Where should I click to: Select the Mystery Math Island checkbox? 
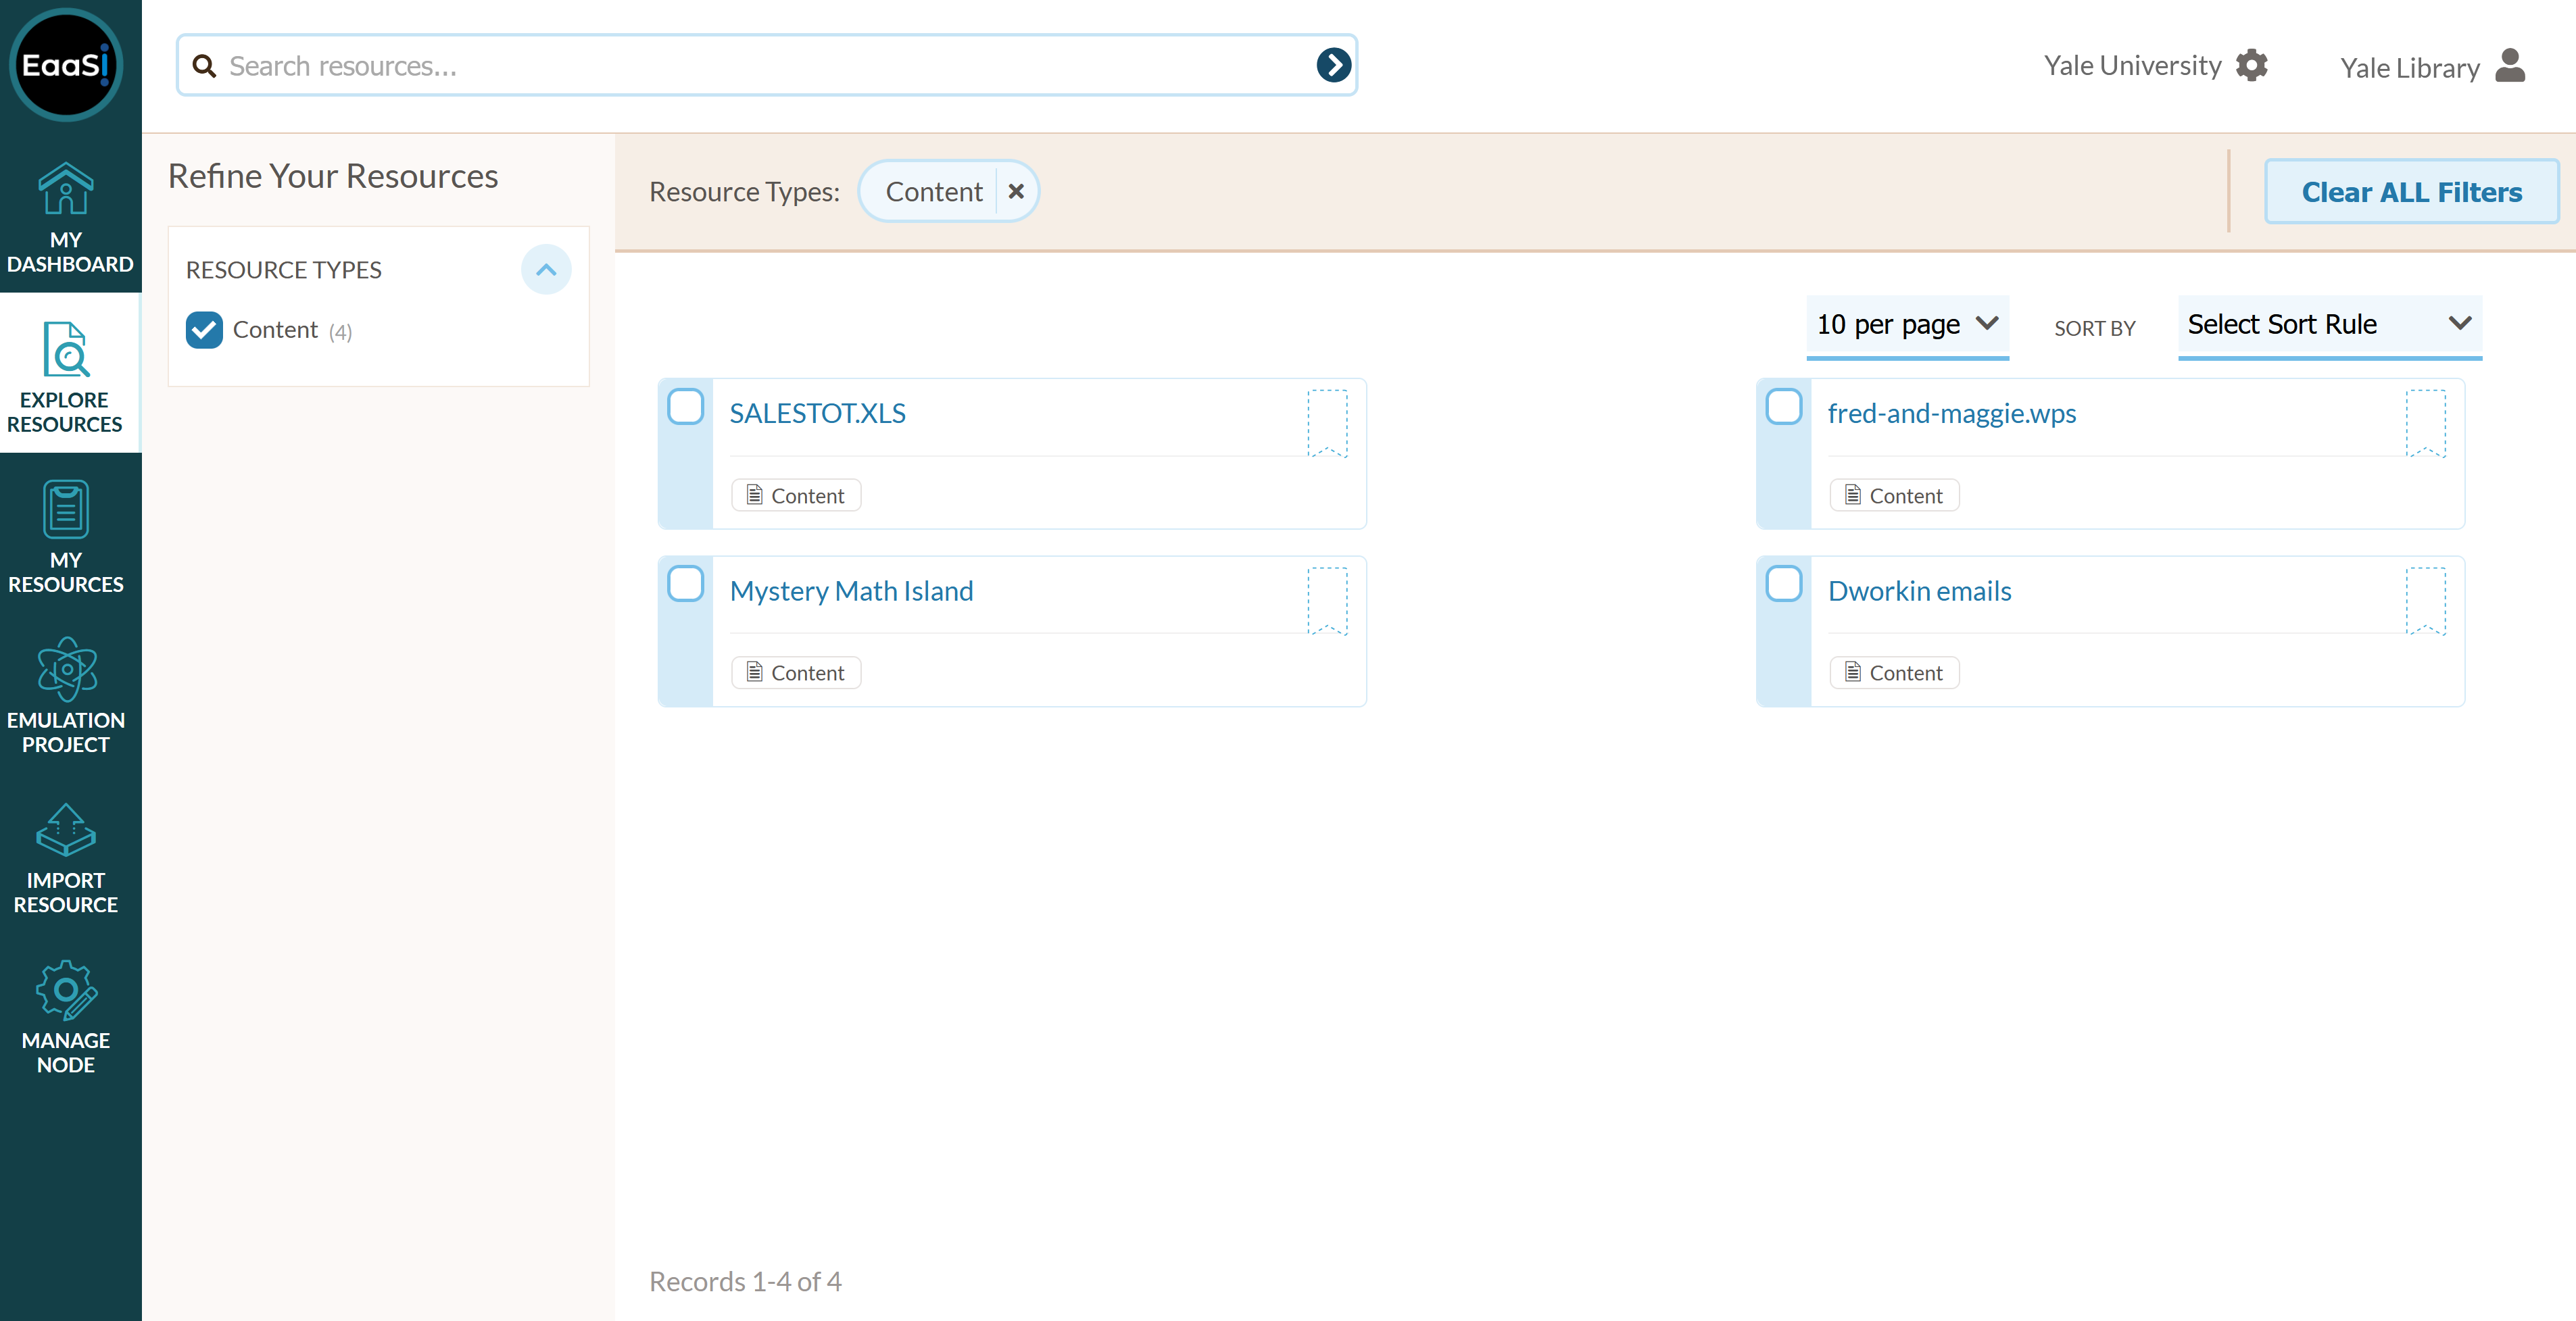tap(686, 584)
